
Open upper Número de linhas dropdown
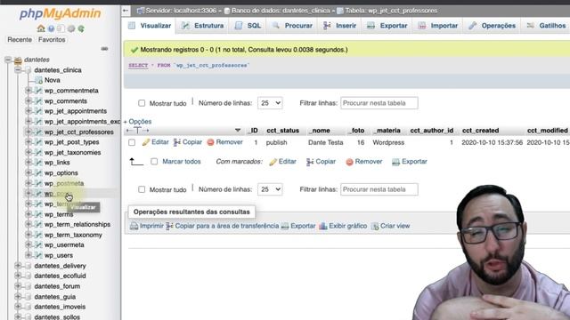(270, 103)
